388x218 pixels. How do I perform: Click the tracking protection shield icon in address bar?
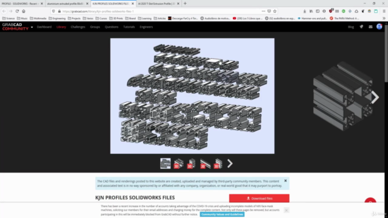point(54,11)
